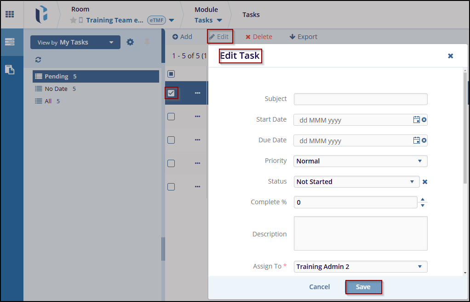
Task: Open the app launcher grid icon
Action: [x=10, y=14]
